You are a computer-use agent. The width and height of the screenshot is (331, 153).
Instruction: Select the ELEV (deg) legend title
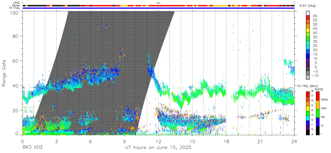308,6
